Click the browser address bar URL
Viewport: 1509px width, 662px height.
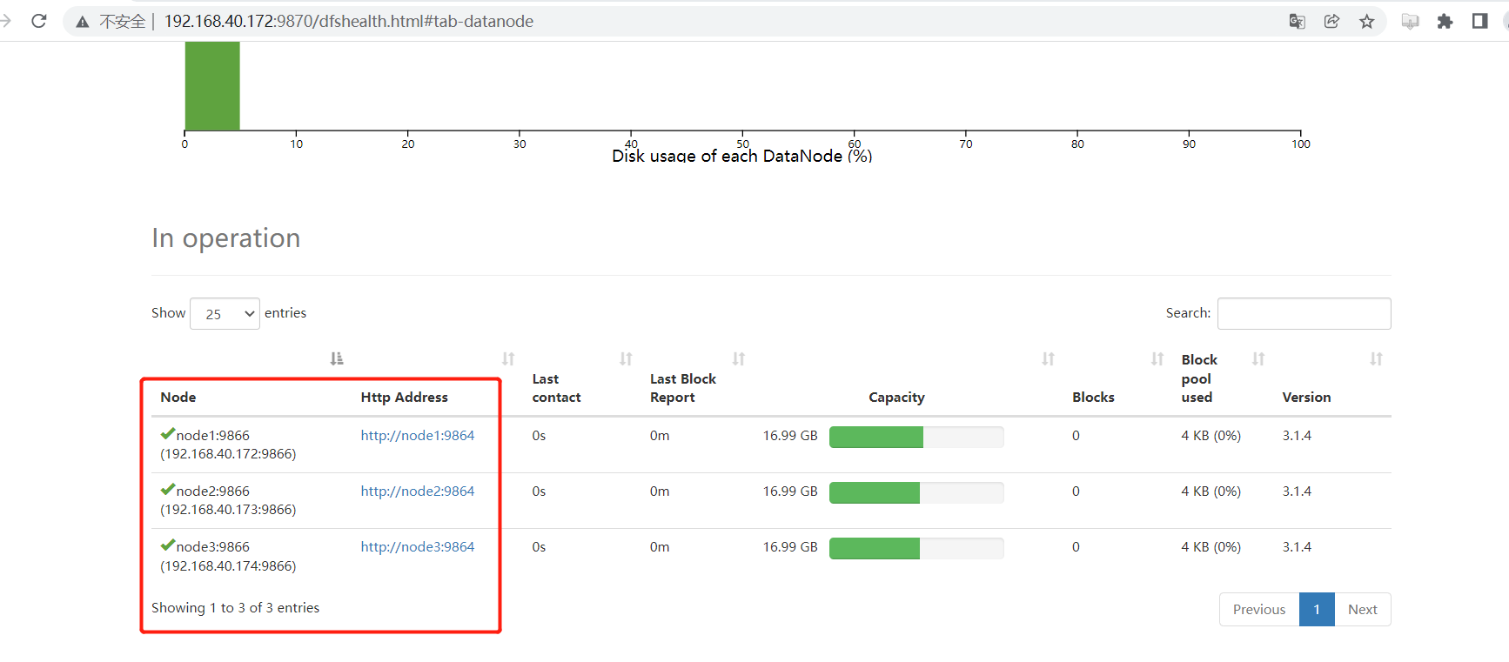(x=349, y=22)
